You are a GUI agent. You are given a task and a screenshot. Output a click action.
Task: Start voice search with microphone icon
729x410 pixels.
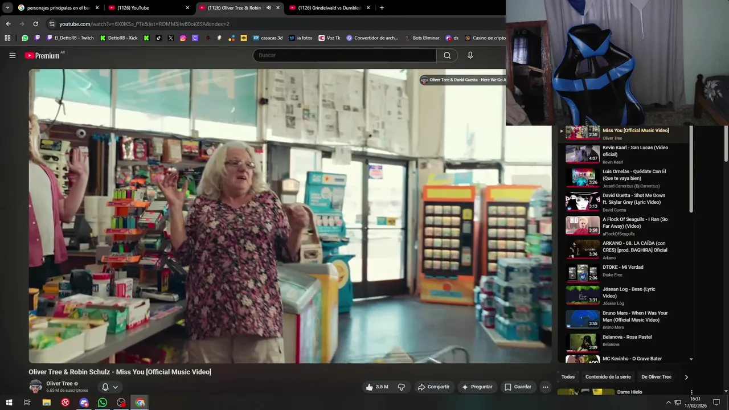tap(470, 55)
